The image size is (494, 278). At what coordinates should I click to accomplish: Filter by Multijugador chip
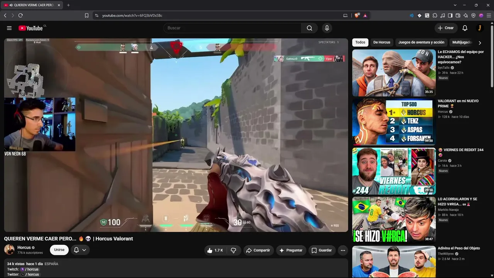(462, 42)
